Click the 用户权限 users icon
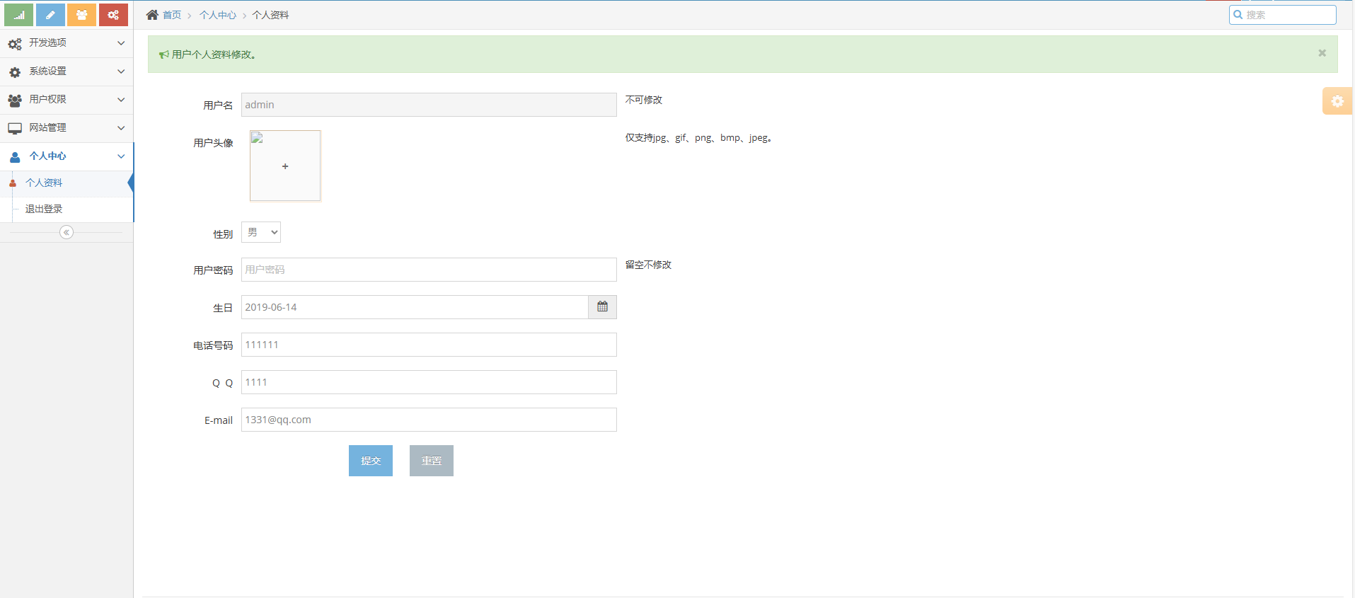 (15, 100)
